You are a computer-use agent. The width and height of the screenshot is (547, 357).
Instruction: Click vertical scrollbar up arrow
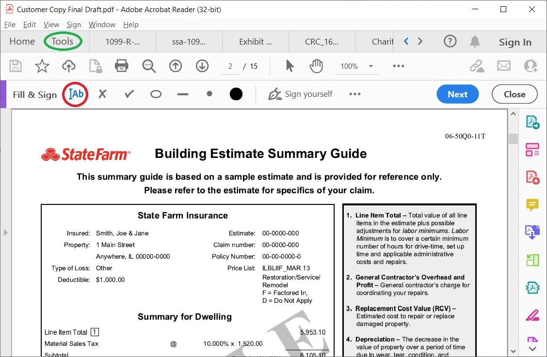click(x=513, y=114)
